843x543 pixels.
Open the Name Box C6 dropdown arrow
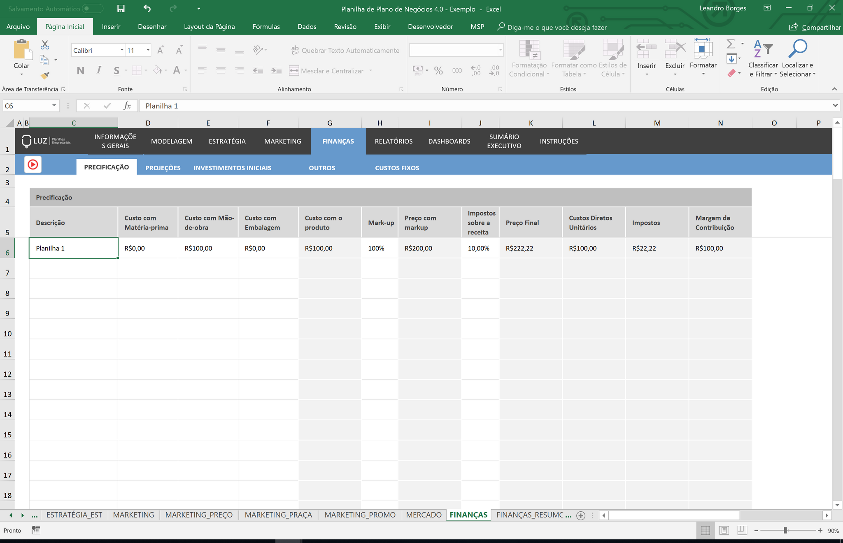[x=54, y=106]
